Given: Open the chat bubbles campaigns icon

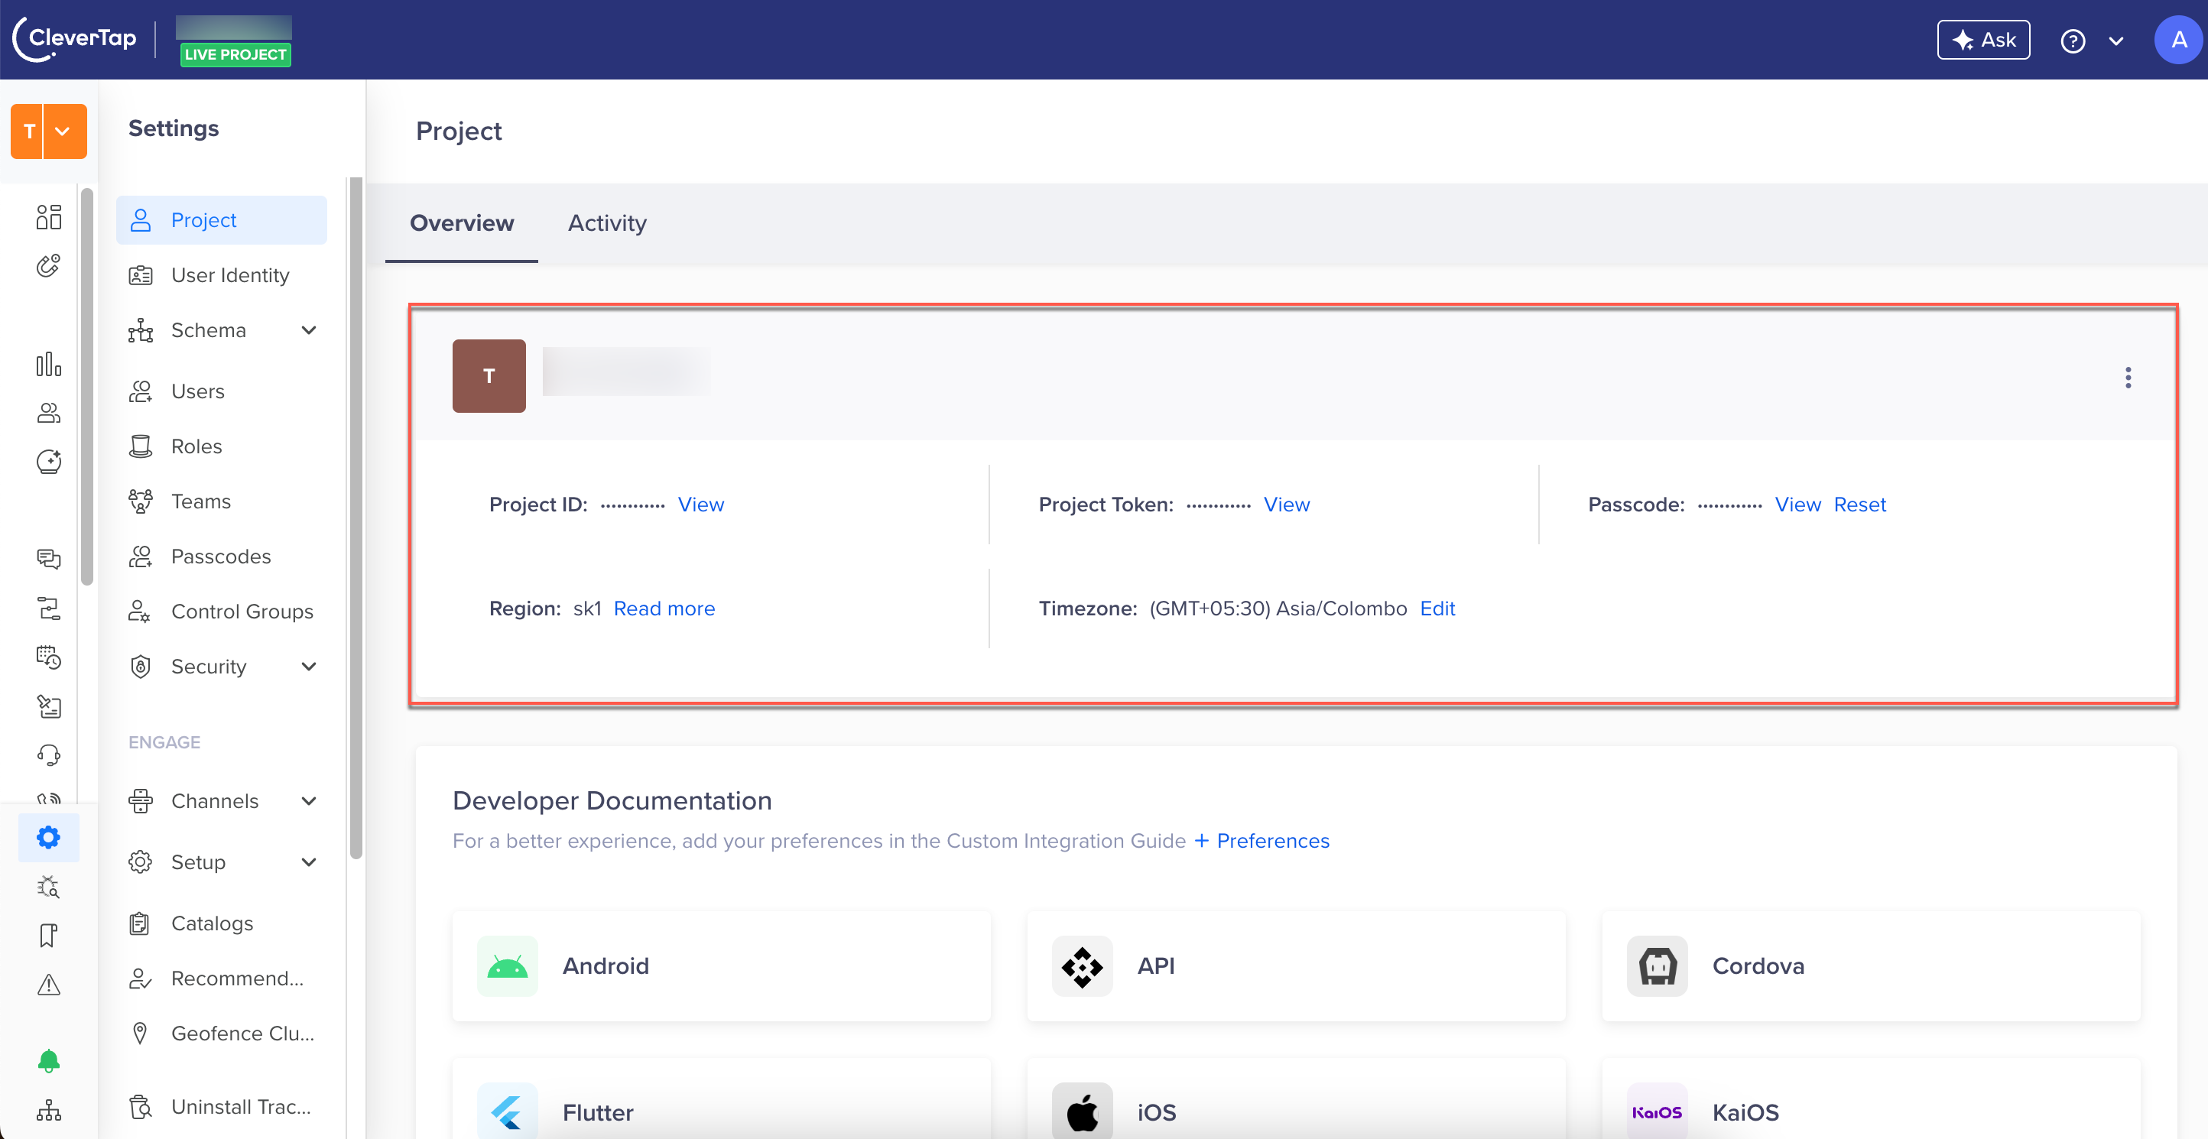Looking at the screenshot, I should tap(49, 560).
